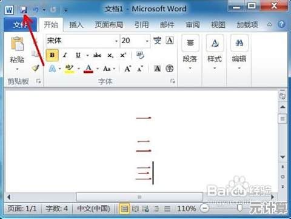Open the Font (字体) dialog launcher
The height and width of the screenshot is (219, 291).
pyautogui.click(x=172, y=81)
